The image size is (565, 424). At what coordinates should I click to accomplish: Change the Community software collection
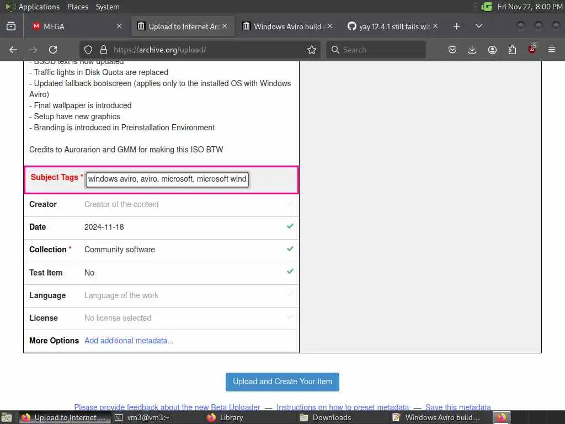[x=120, y=250]
